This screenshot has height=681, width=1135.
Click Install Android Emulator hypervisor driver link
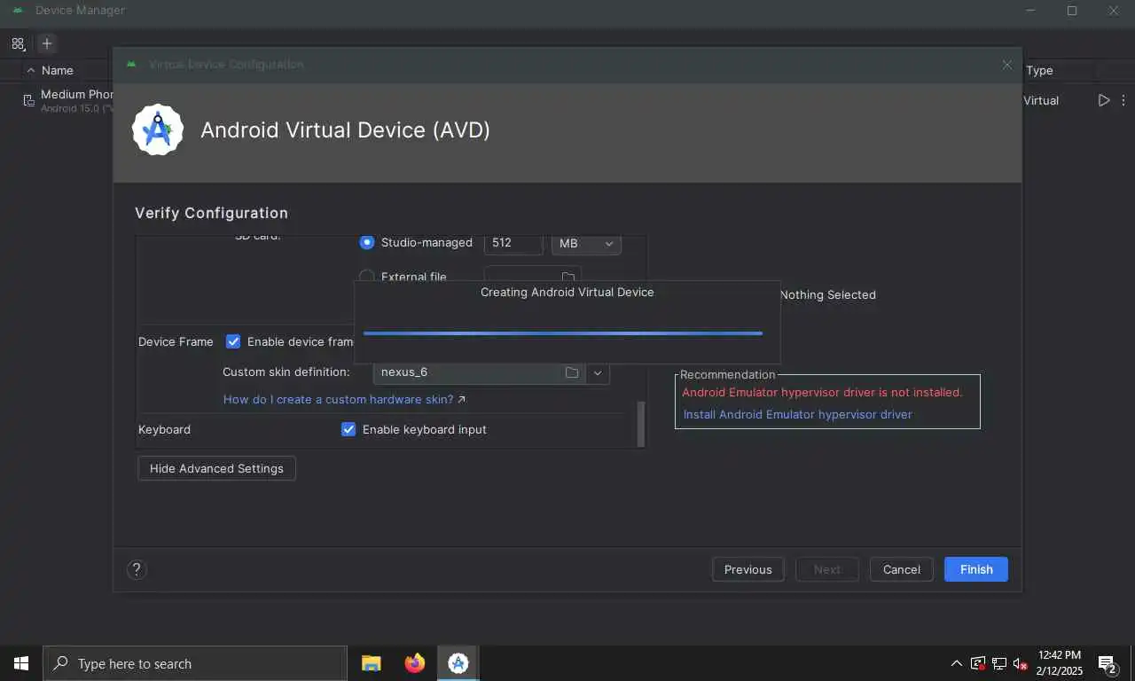tap(797, 414)
